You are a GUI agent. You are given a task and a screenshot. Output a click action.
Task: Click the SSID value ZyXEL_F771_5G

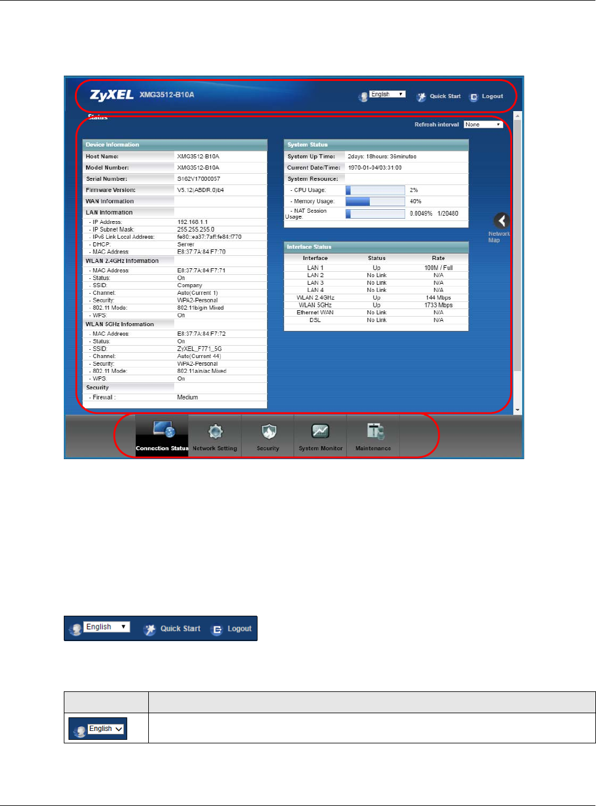[200, 349]
